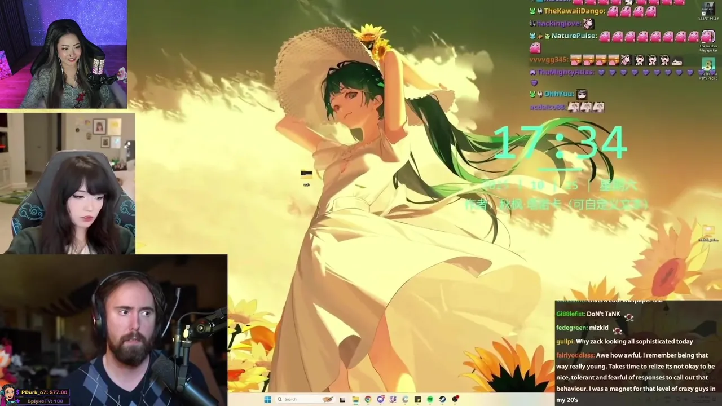Image resolution: width=722 pixels, height=406 pixels.
Task: Select the top-left webcam feed with pink lighting
Action: (63, 54)
